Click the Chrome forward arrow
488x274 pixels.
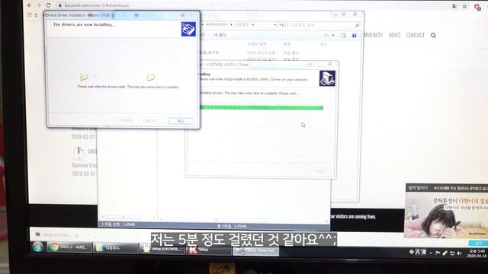[x=39, y=5]
